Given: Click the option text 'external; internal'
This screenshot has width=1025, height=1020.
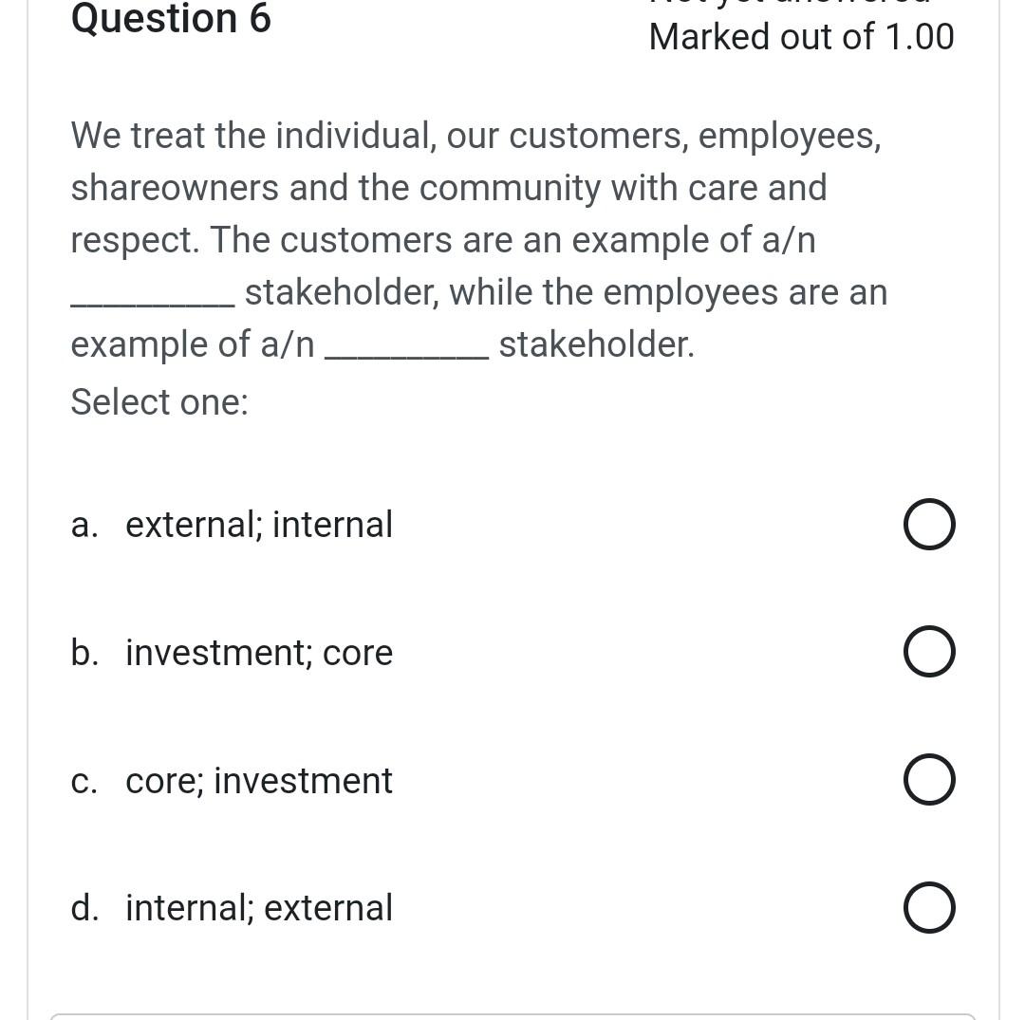Looking at the screenshot, I should coord(259,523).
